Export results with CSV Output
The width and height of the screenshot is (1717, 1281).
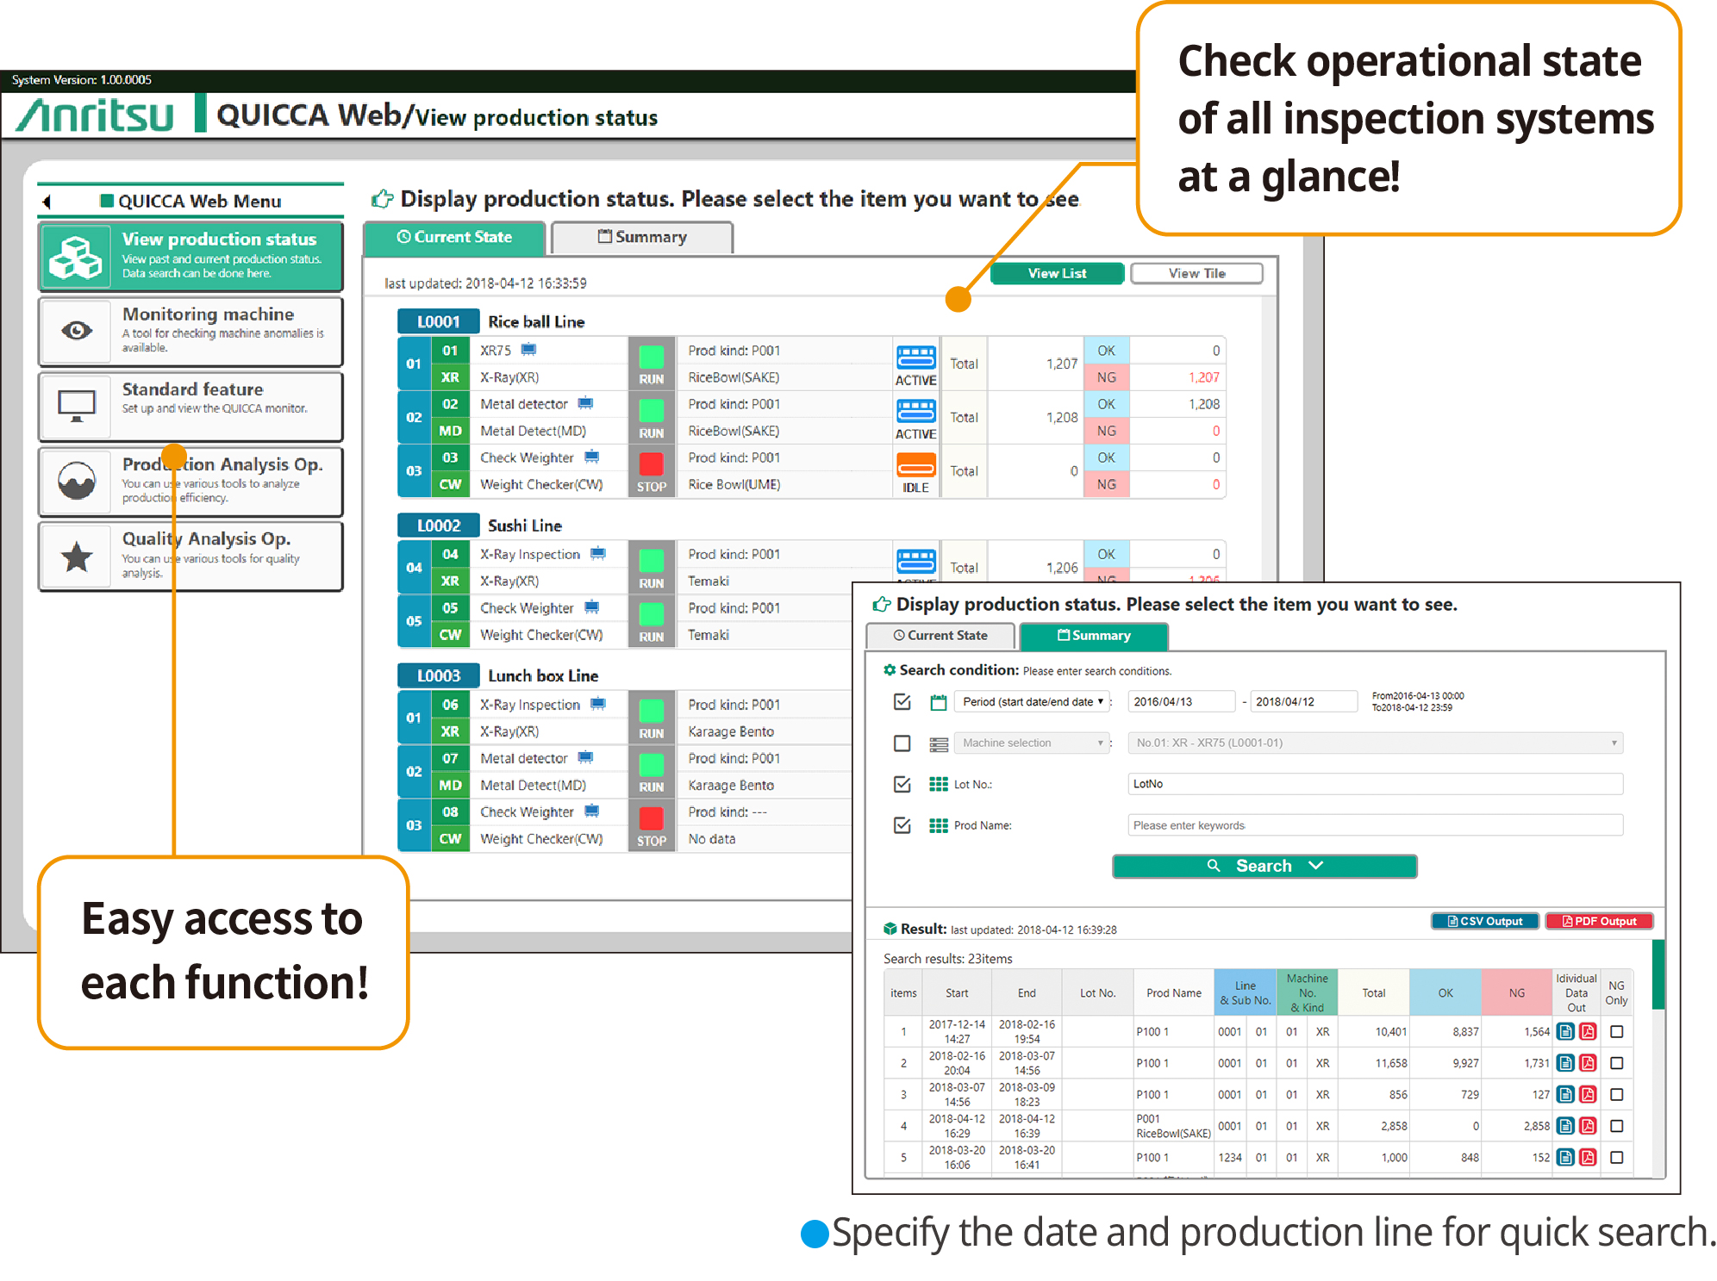click(1485, 921)
